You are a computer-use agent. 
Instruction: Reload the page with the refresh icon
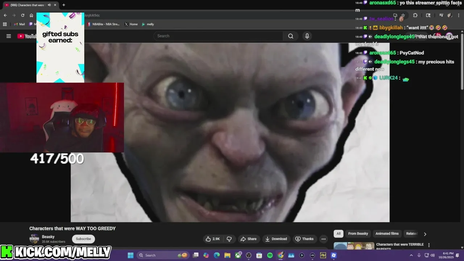coord(22,15)
